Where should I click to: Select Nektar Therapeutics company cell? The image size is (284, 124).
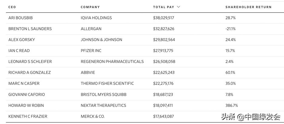coord(103,105)
